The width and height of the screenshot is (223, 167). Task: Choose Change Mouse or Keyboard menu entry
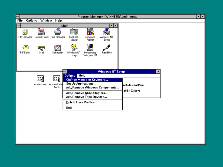(87, 80)
